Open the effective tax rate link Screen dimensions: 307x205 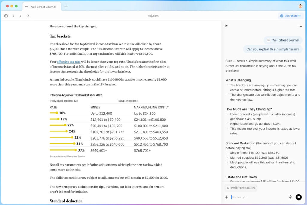point(69,62)
